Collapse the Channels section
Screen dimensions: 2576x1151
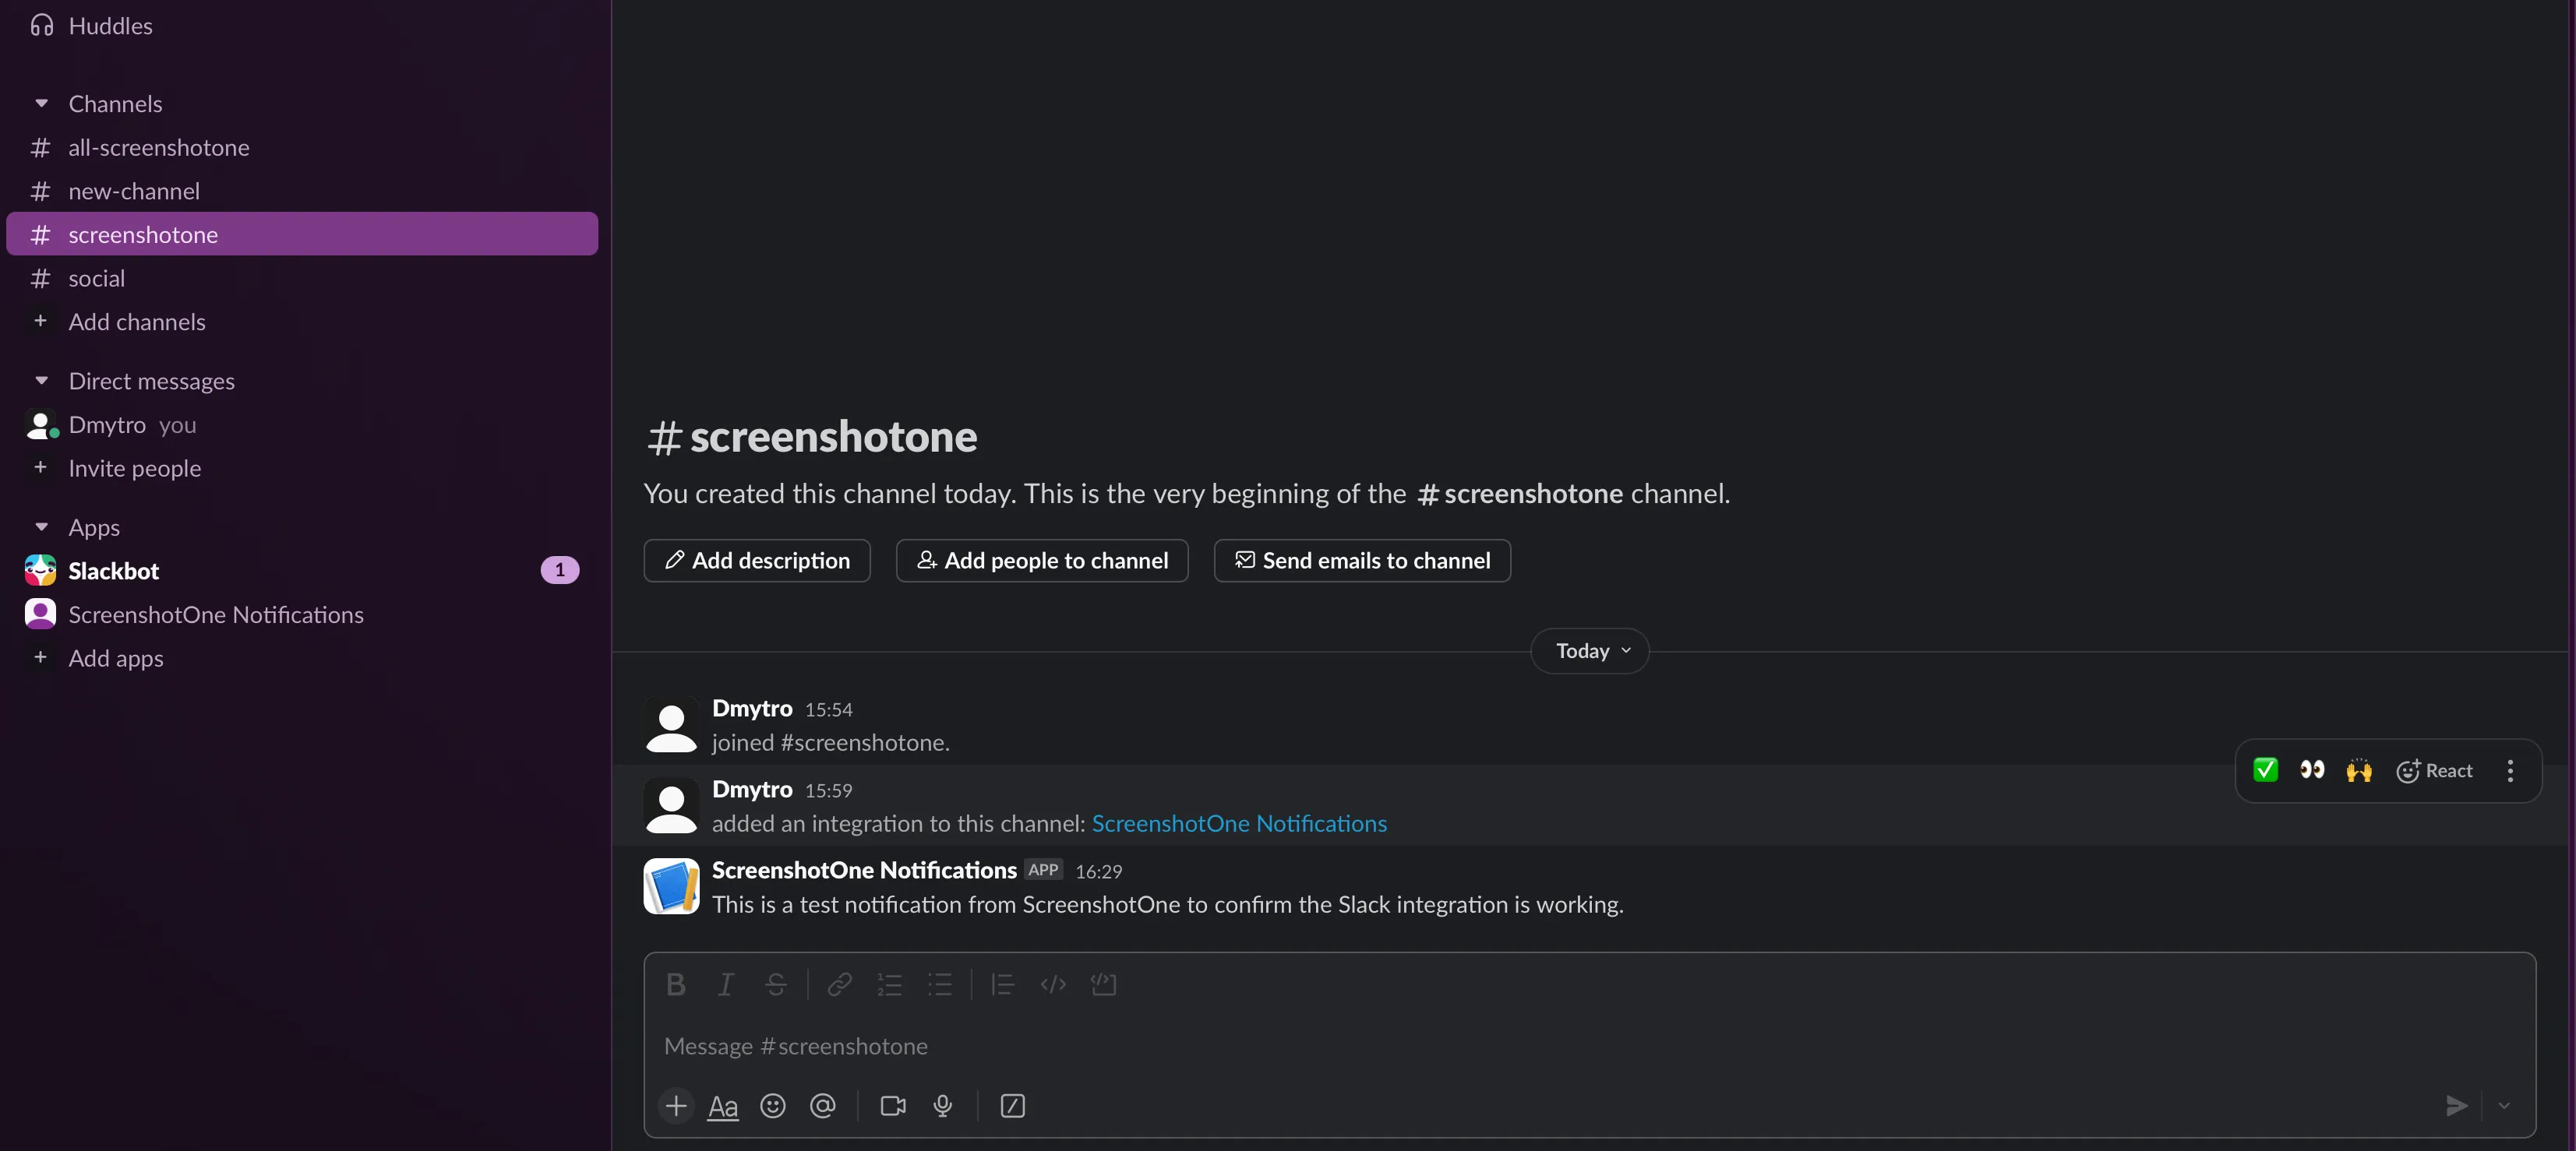coord(41,103)
